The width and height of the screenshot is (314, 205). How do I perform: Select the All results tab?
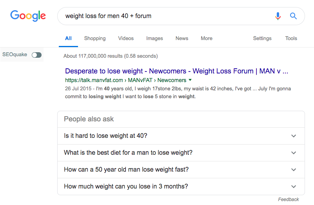pos(68,38)
